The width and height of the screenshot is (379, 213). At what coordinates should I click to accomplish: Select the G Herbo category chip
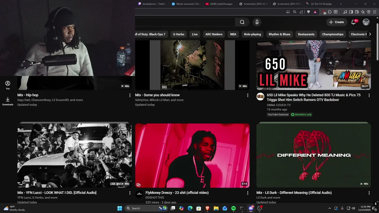pos(179,34)
